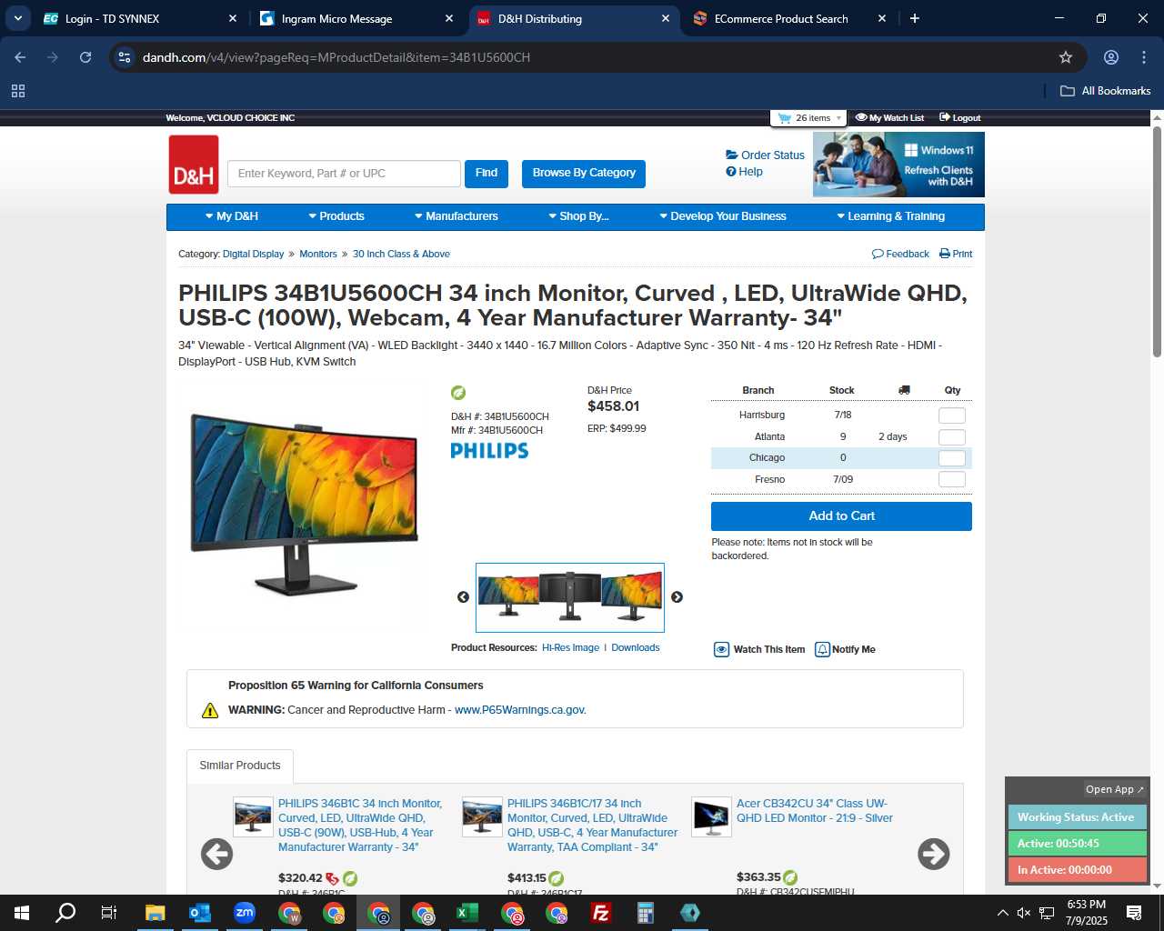Click the green eco leaf icon
The width and height of the screenshot is (1164, 931).
pyautogui.click(x=458, y=393)
